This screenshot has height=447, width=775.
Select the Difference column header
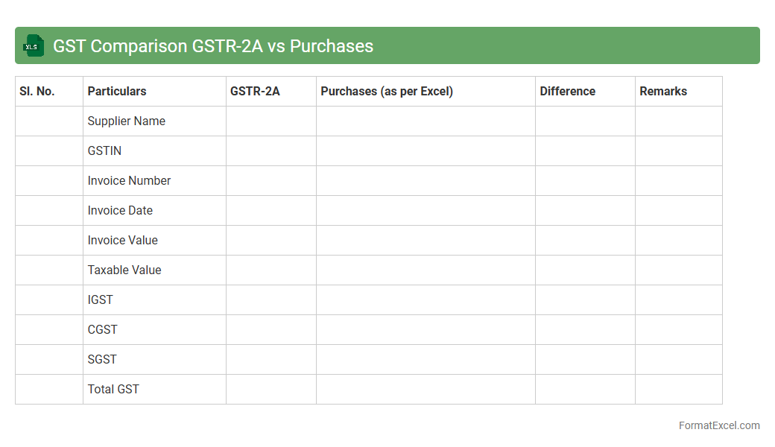(x=567, y=91)
